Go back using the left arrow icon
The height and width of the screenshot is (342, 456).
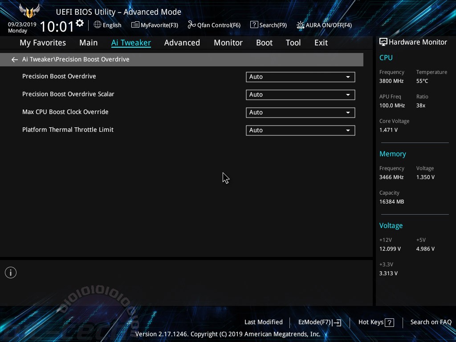pos(15,60)
